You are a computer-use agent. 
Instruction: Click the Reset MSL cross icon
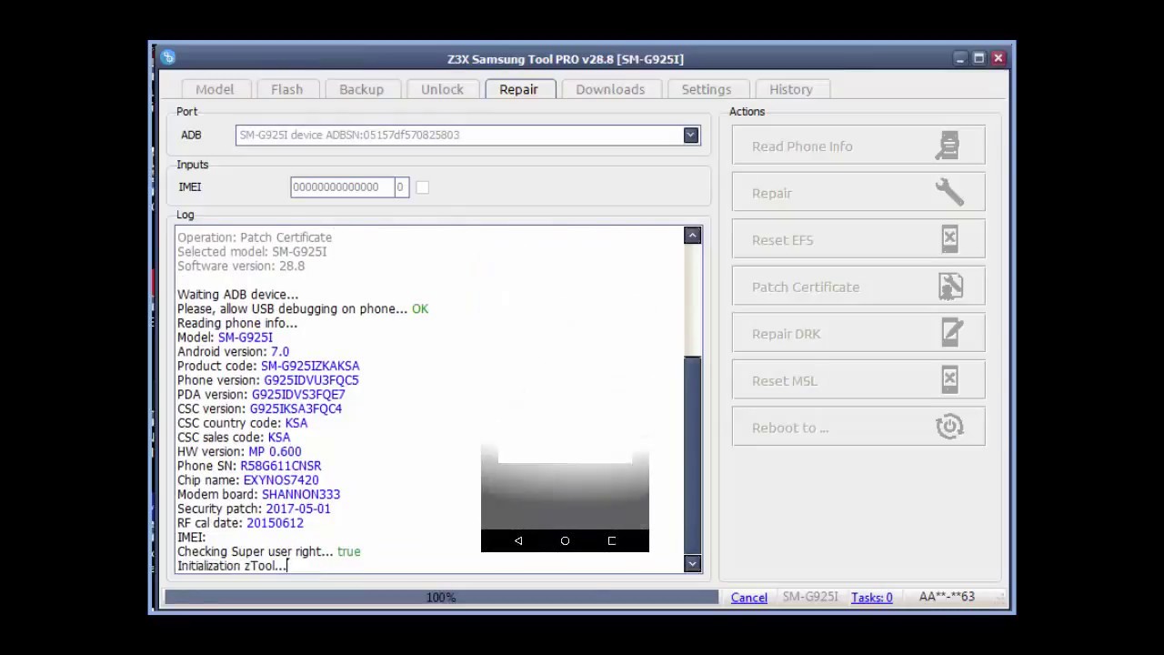[x=949, y=380]
